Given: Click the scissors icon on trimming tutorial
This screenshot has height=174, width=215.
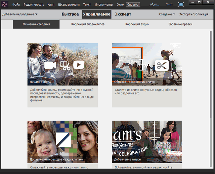Looking at the screenshot, I should pos(162,65).
